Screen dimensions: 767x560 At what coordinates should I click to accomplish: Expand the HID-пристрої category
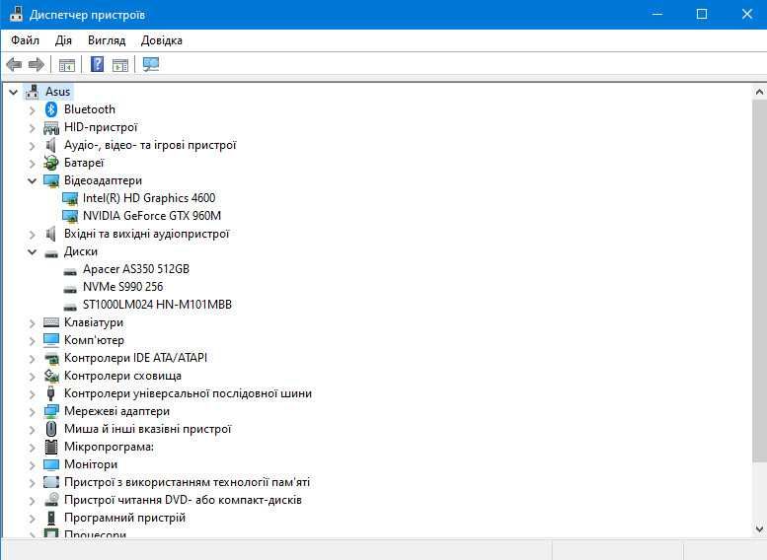pos(33,128)
